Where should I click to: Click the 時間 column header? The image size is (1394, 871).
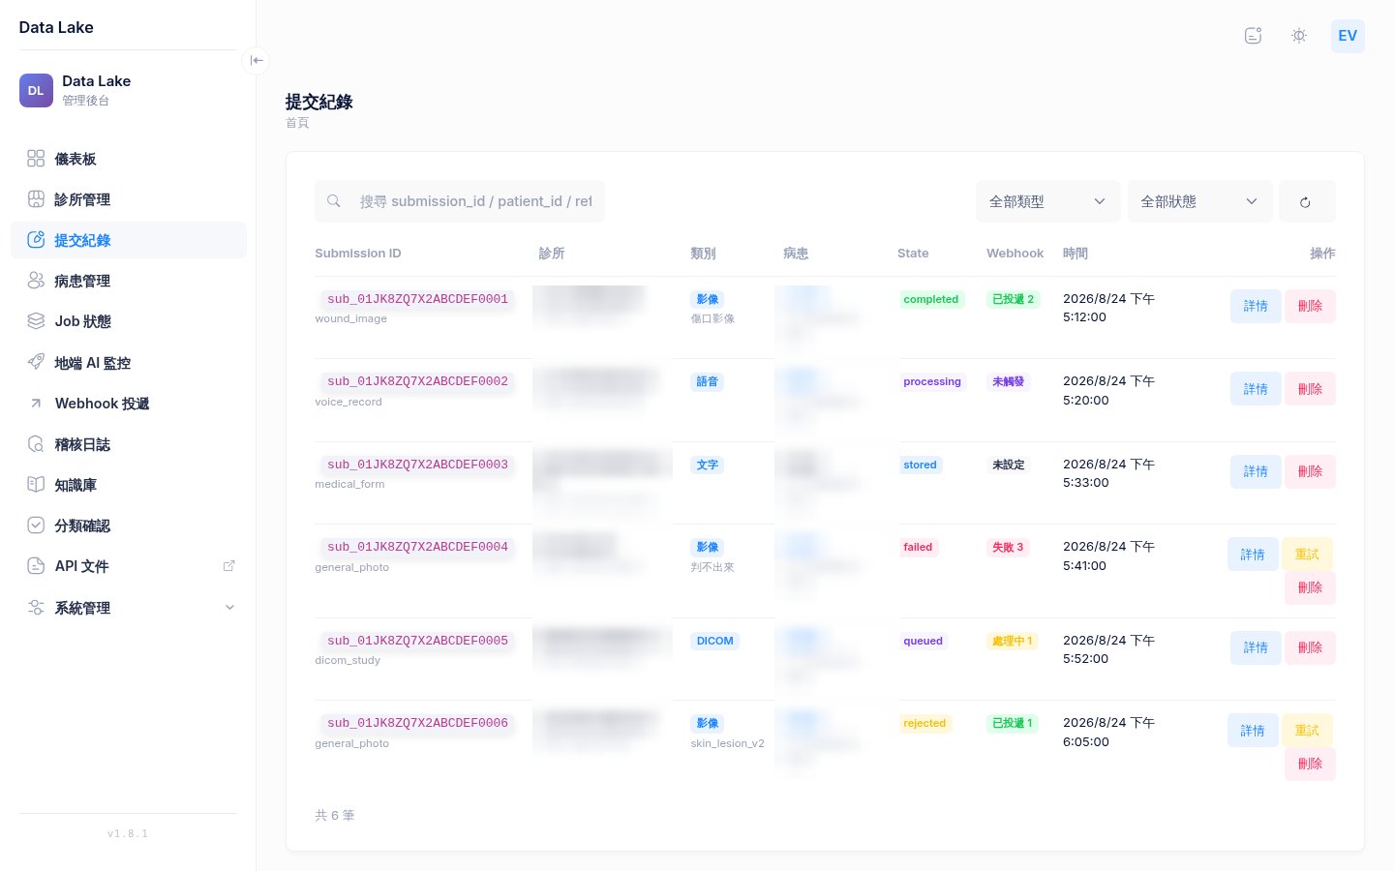click(1076, 254)
